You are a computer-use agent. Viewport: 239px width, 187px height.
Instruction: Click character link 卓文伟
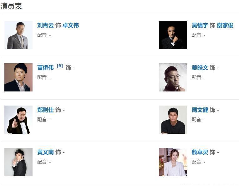[71, 25]
